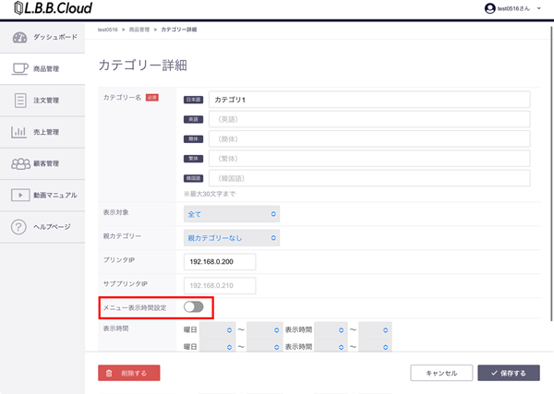Click the user avatar icon for test0516
The image size is (554, 394).
pyautogui.click(x=489, y=8)
